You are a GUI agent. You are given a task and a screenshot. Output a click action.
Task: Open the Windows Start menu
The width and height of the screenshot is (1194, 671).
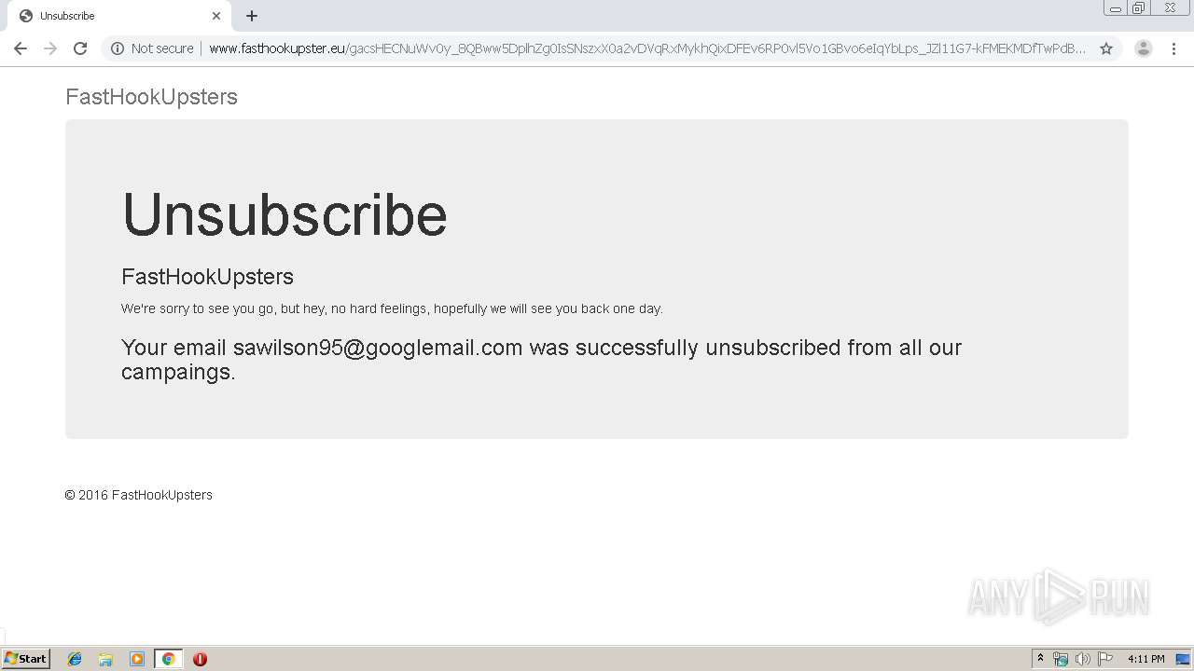click(25, 659)
